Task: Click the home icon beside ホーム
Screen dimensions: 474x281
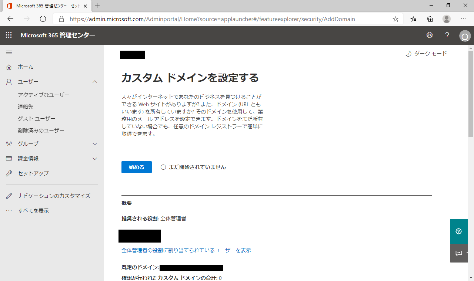Action: click(9, 67)
